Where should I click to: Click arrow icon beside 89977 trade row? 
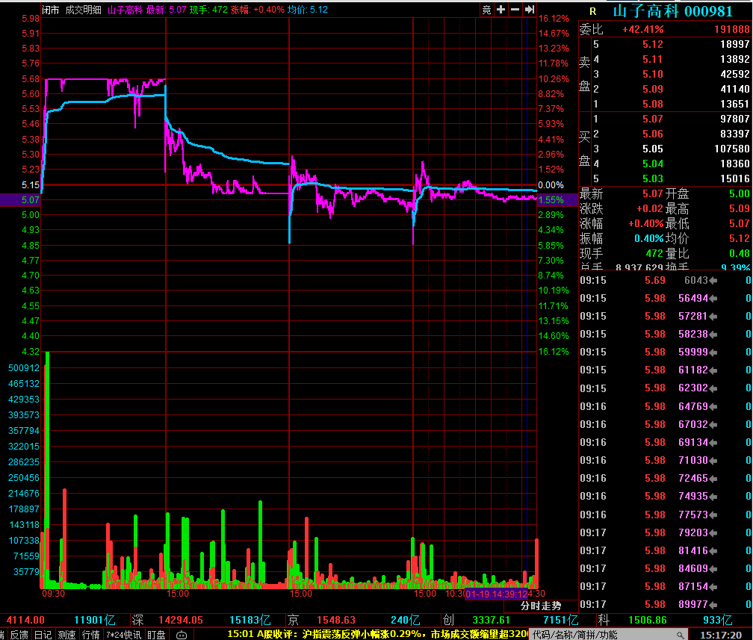pyautogui.click(x=713, y=604)
